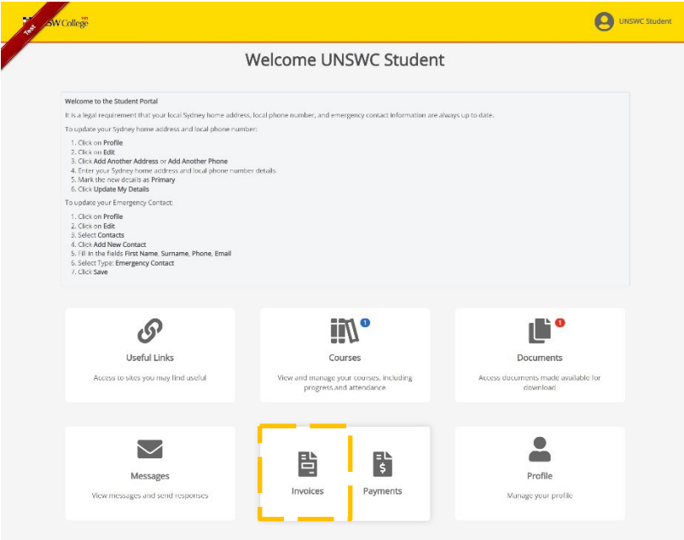This screenshot has height=540, width=684.
Task: Open the UNSWC Student account menu
Action: (645, 21)
